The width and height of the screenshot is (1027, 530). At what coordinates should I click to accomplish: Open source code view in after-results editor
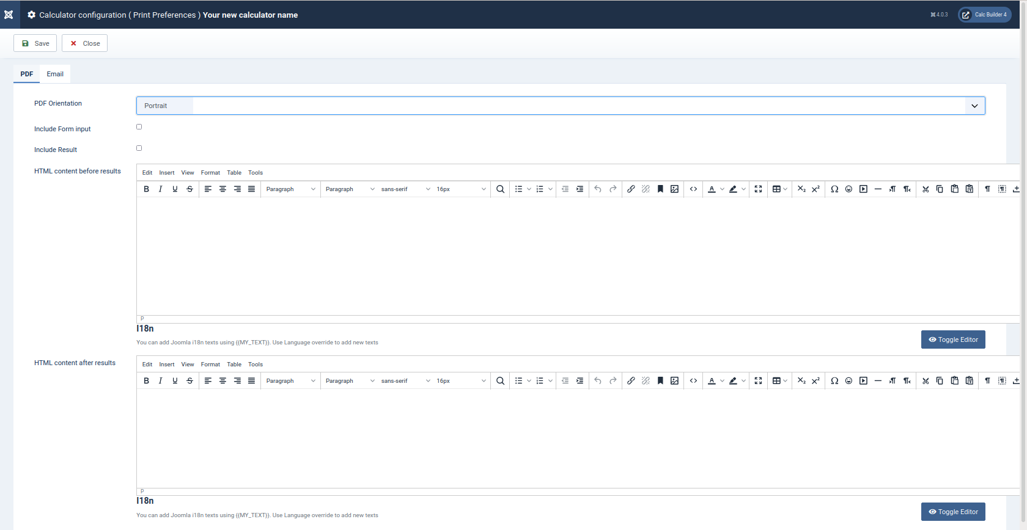tap(693, 381)
